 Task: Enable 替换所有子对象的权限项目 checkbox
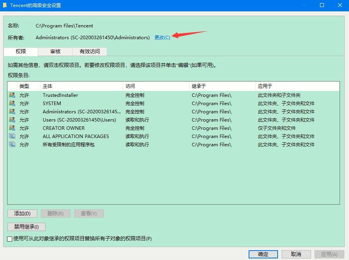click(x=9, y=238)
